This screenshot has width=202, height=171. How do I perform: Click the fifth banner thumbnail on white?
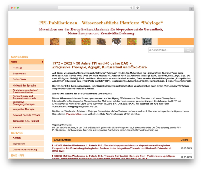click(116, 41)
